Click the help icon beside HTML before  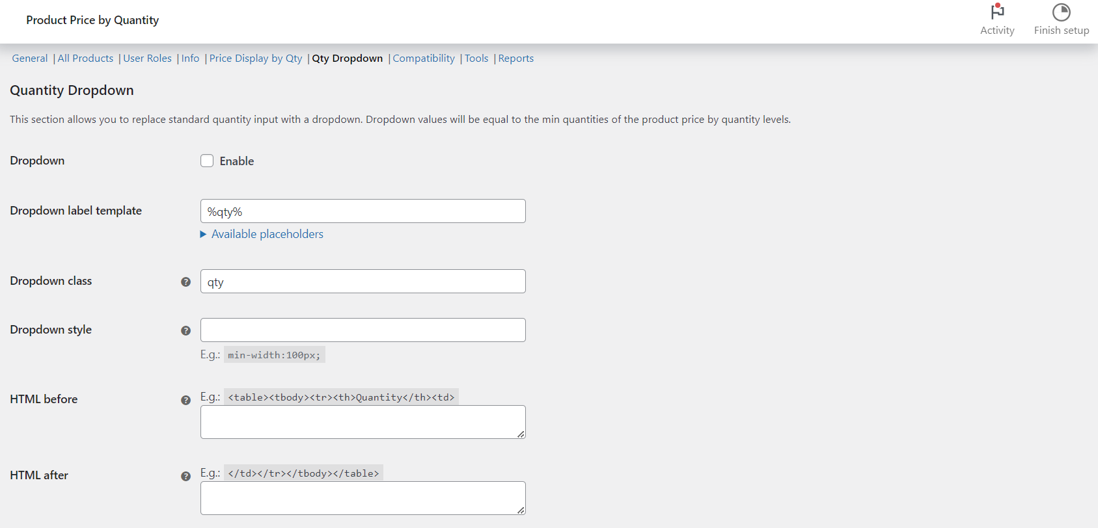tap(186, 400)
